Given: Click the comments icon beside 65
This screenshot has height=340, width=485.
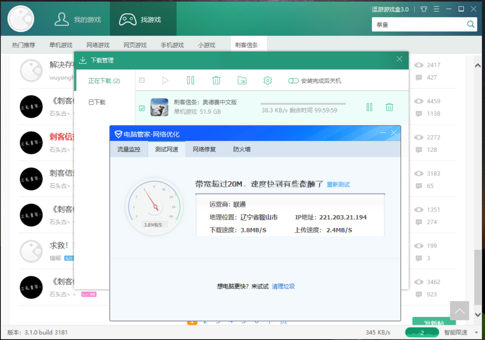Looking at the screenshot, I should point(419,186).
